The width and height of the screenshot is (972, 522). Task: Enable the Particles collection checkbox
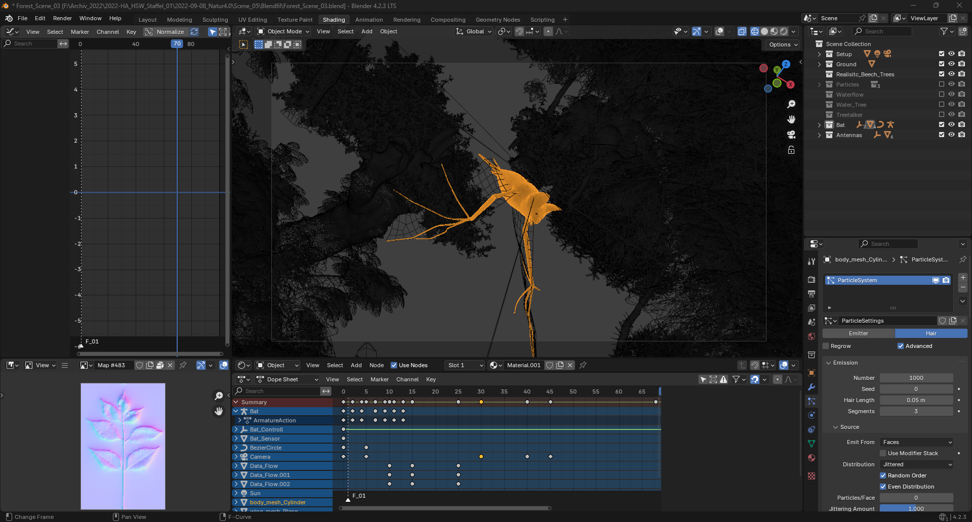[942, 84]
